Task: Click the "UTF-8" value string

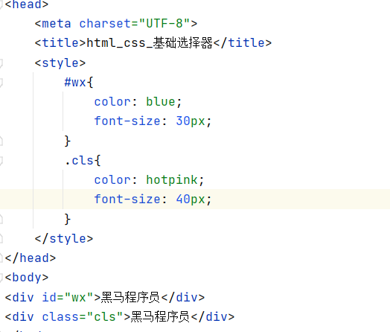Action: coord(164,24)
